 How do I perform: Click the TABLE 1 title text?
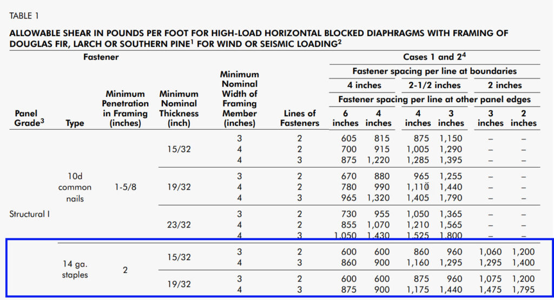coord(24,16)
